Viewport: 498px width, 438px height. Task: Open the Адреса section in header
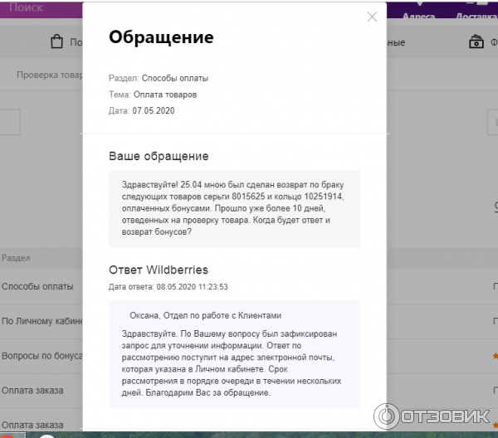[x=417, y=16]
